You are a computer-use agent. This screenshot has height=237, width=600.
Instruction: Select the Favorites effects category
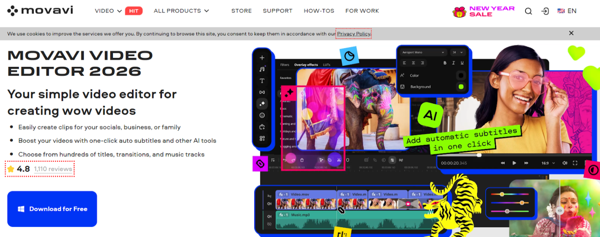(286, 78)
